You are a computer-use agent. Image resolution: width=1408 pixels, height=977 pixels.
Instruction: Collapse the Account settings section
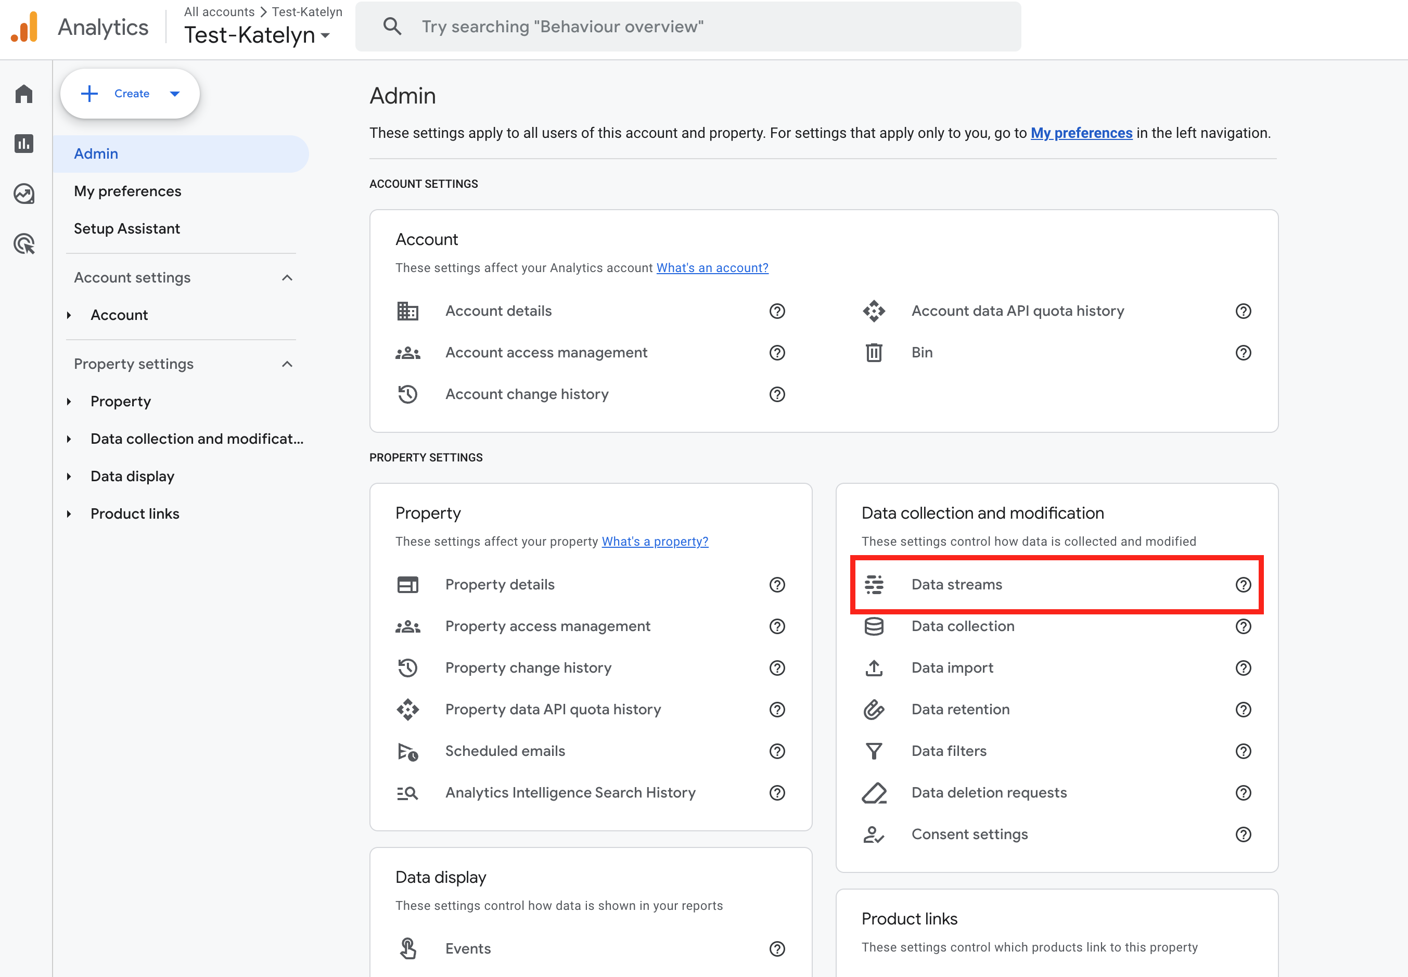287,278
